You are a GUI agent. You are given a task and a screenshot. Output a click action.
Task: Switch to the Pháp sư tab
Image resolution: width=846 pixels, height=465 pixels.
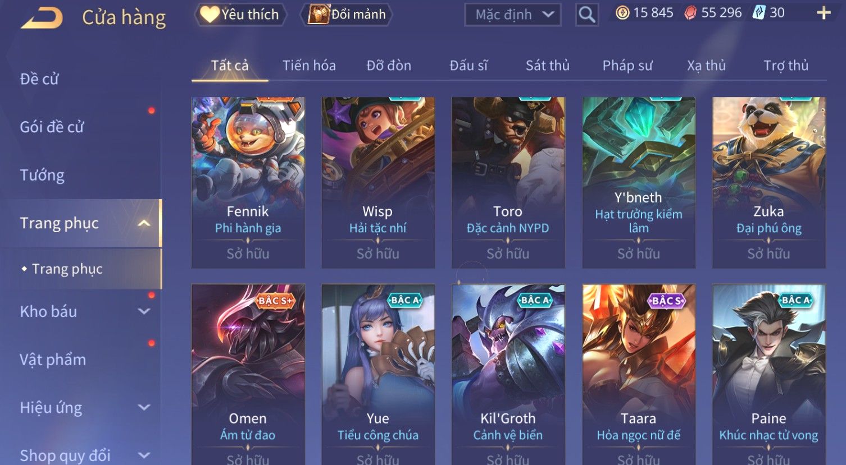[627, 66]
